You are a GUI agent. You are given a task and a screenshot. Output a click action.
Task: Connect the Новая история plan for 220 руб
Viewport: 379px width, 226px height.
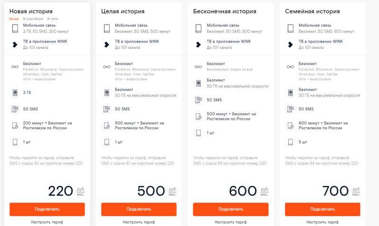tap(47, 209)
